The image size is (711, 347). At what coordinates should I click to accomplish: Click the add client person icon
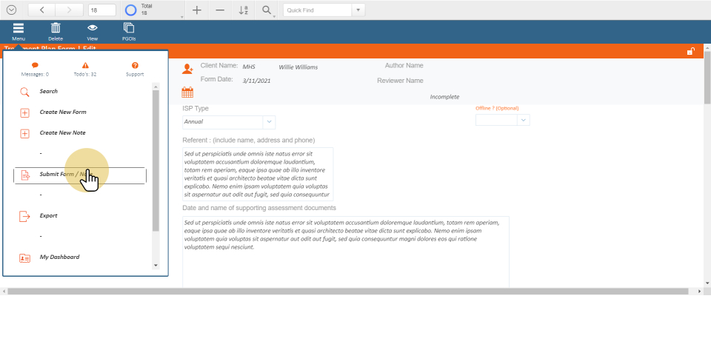(187, 69)
